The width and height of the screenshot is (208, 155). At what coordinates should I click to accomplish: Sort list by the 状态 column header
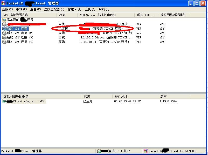point(63,15)
